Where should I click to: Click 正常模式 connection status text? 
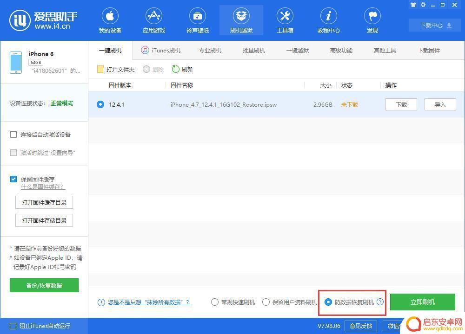tap(62, 103)
